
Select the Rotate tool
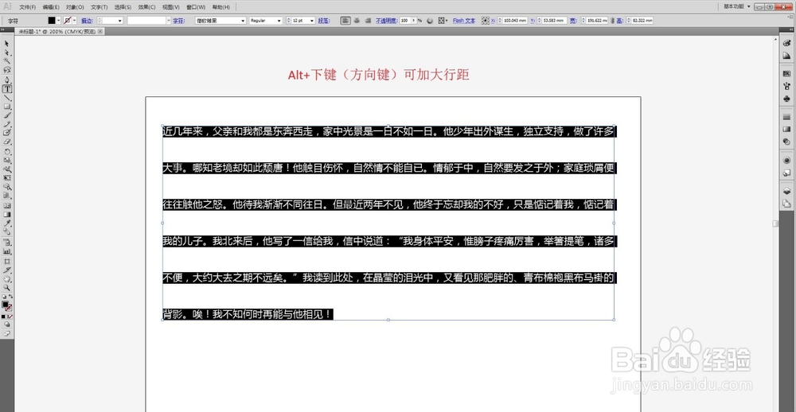point(7,152)
